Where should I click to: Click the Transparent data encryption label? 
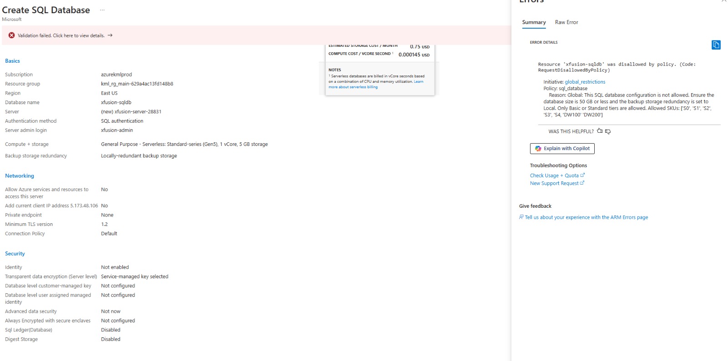[51, 276]
